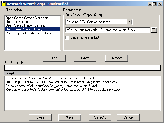
Task: Open the Save As CSV dropdown arrow
Action: [x=129, y=22]
